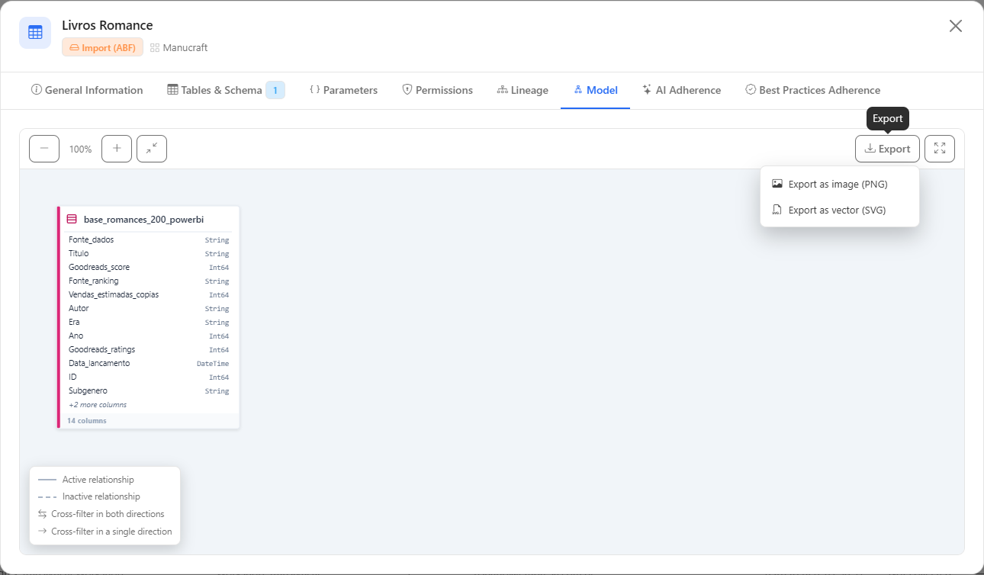Screen dimensions: 984x575
Task: Go to the Parameters tab
Action: click(x=343, y=90)
